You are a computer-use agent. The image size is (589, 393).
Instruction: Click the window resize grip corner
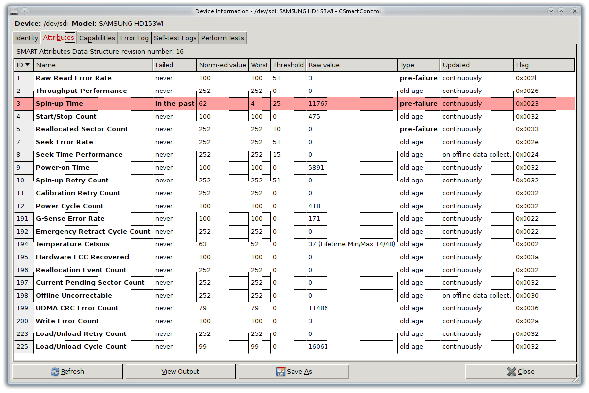click(577, 379)
